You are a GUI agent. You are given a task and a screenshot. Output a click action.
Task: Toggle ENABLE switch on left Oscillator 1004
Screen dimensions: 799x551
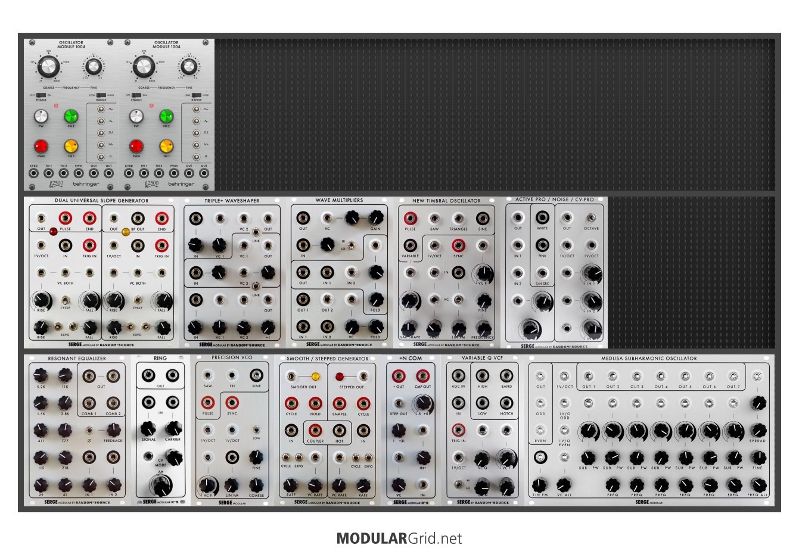pos(41,95)
